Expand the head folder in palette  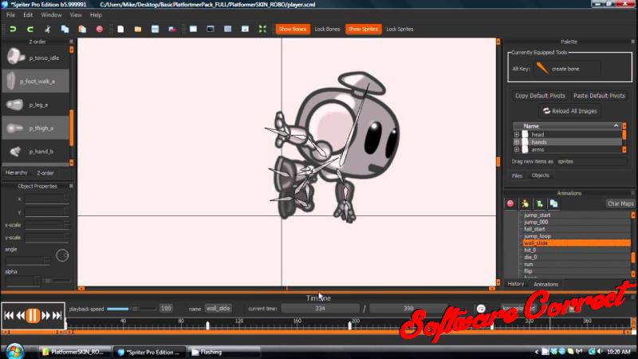pyautogui.click(x=517, y=134)
